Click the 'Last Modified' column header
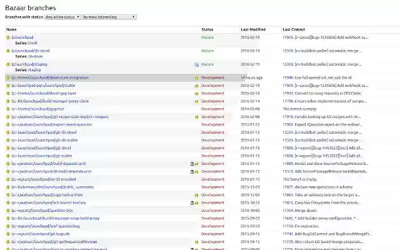This screenshot has width=400, height=250. coord(253,29)
